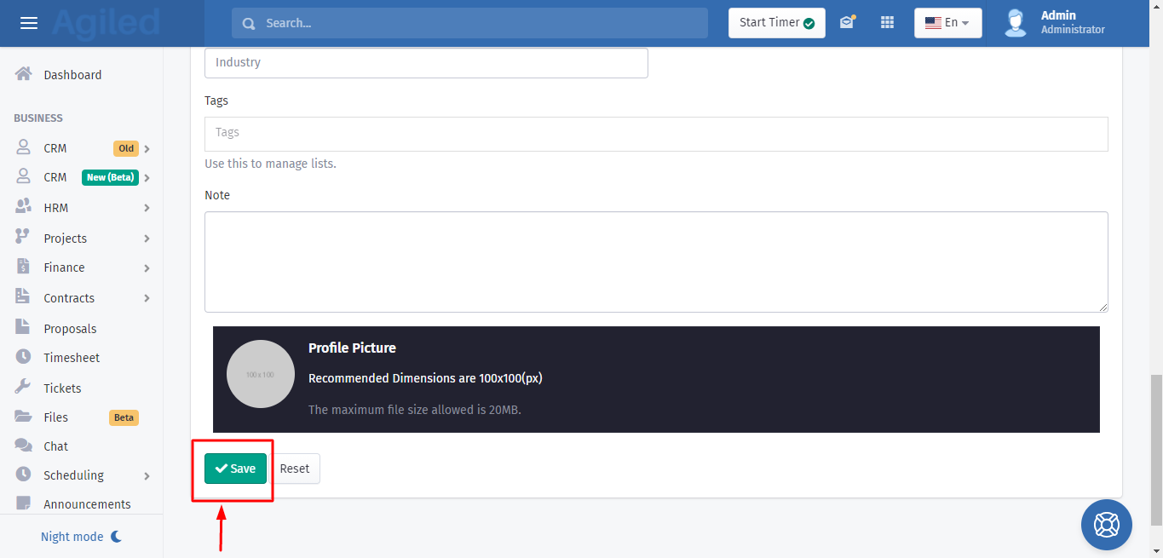The image size is (1163, 558).
Task: Toggle the Start Timer button
Action: pyautogui.click(x=776, y=23)
